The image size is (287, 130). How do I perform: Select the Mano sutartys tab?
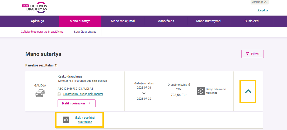tap(80, 21)
